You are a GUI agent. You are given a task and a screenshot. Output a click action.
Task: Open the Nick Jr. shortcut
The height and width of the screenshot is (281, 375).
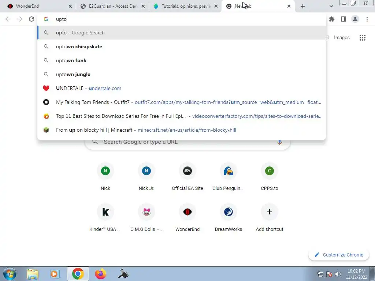(x=146, y=177)
